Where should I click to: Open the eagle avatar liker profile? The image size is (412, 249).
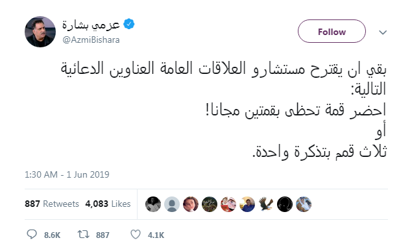tap(266, 204)
